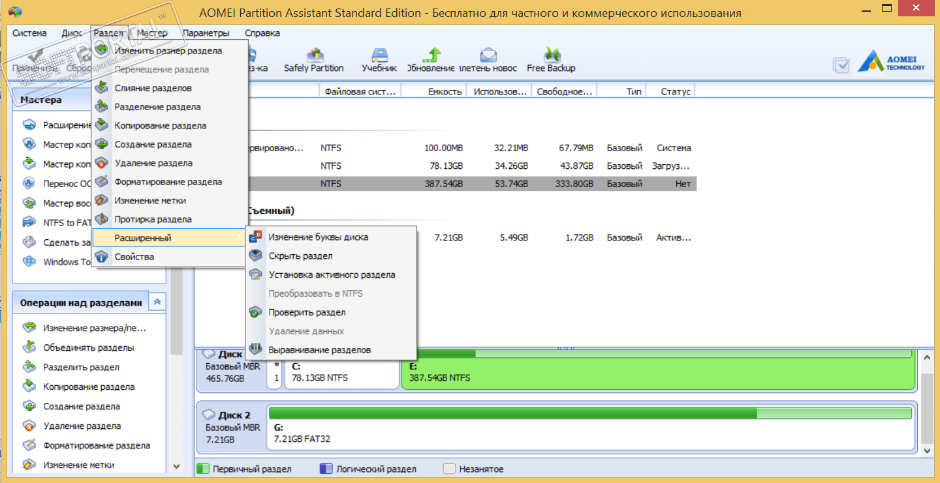Click Разделить раздел sidebar icon
Image resolution: width=940 pixels, height=483 pixels.
29,367
